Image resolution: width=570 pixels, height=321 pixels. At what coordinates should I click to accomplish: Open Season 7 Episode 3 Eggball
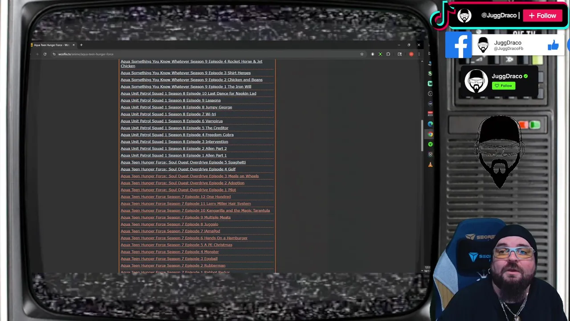[x=169, y=259]
